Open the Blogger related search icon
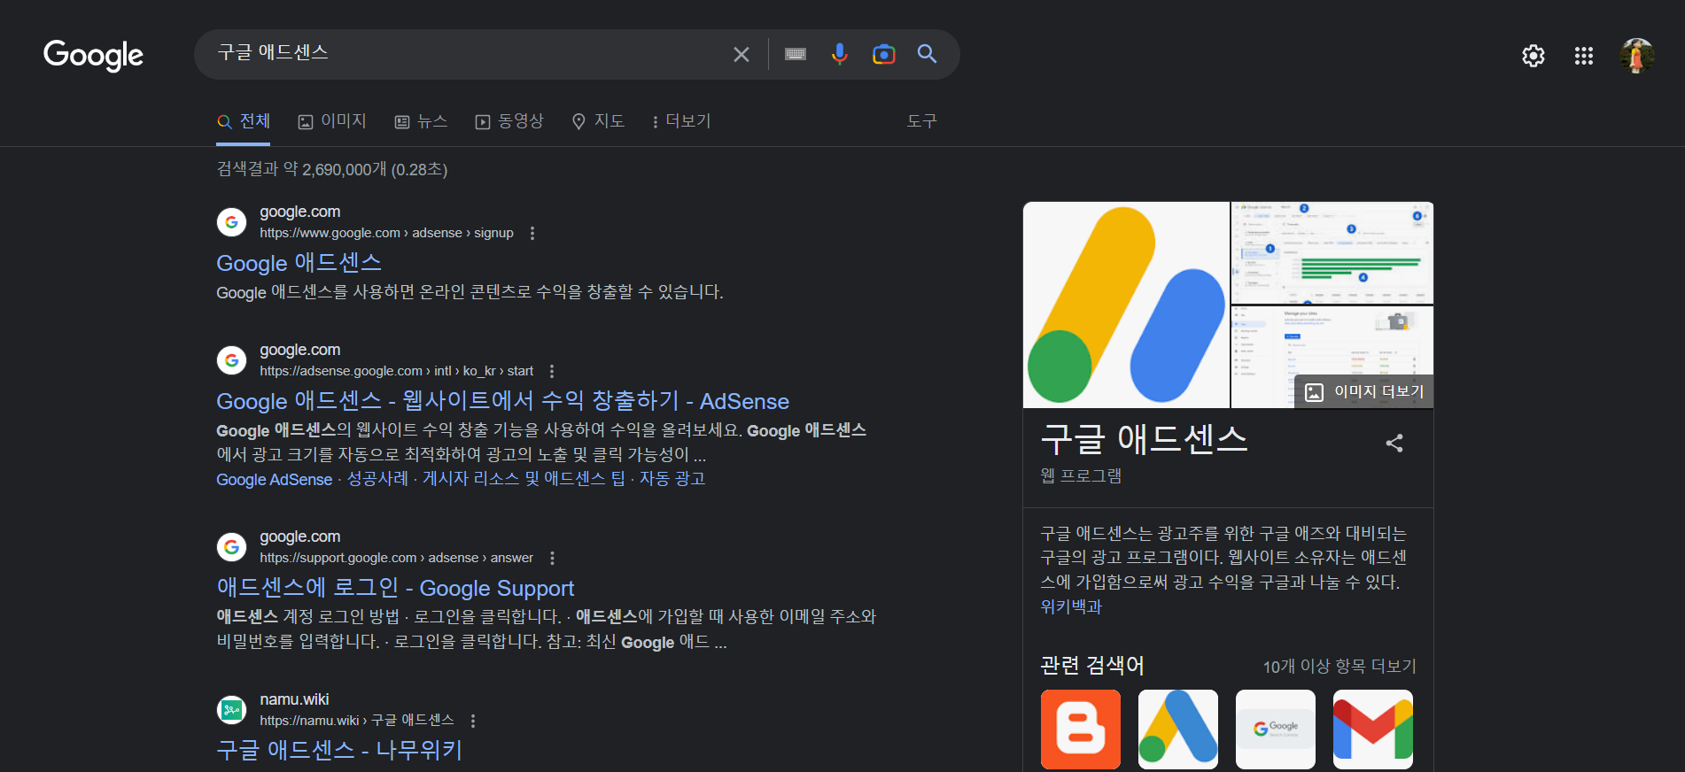 click(x=1081, y=730)
